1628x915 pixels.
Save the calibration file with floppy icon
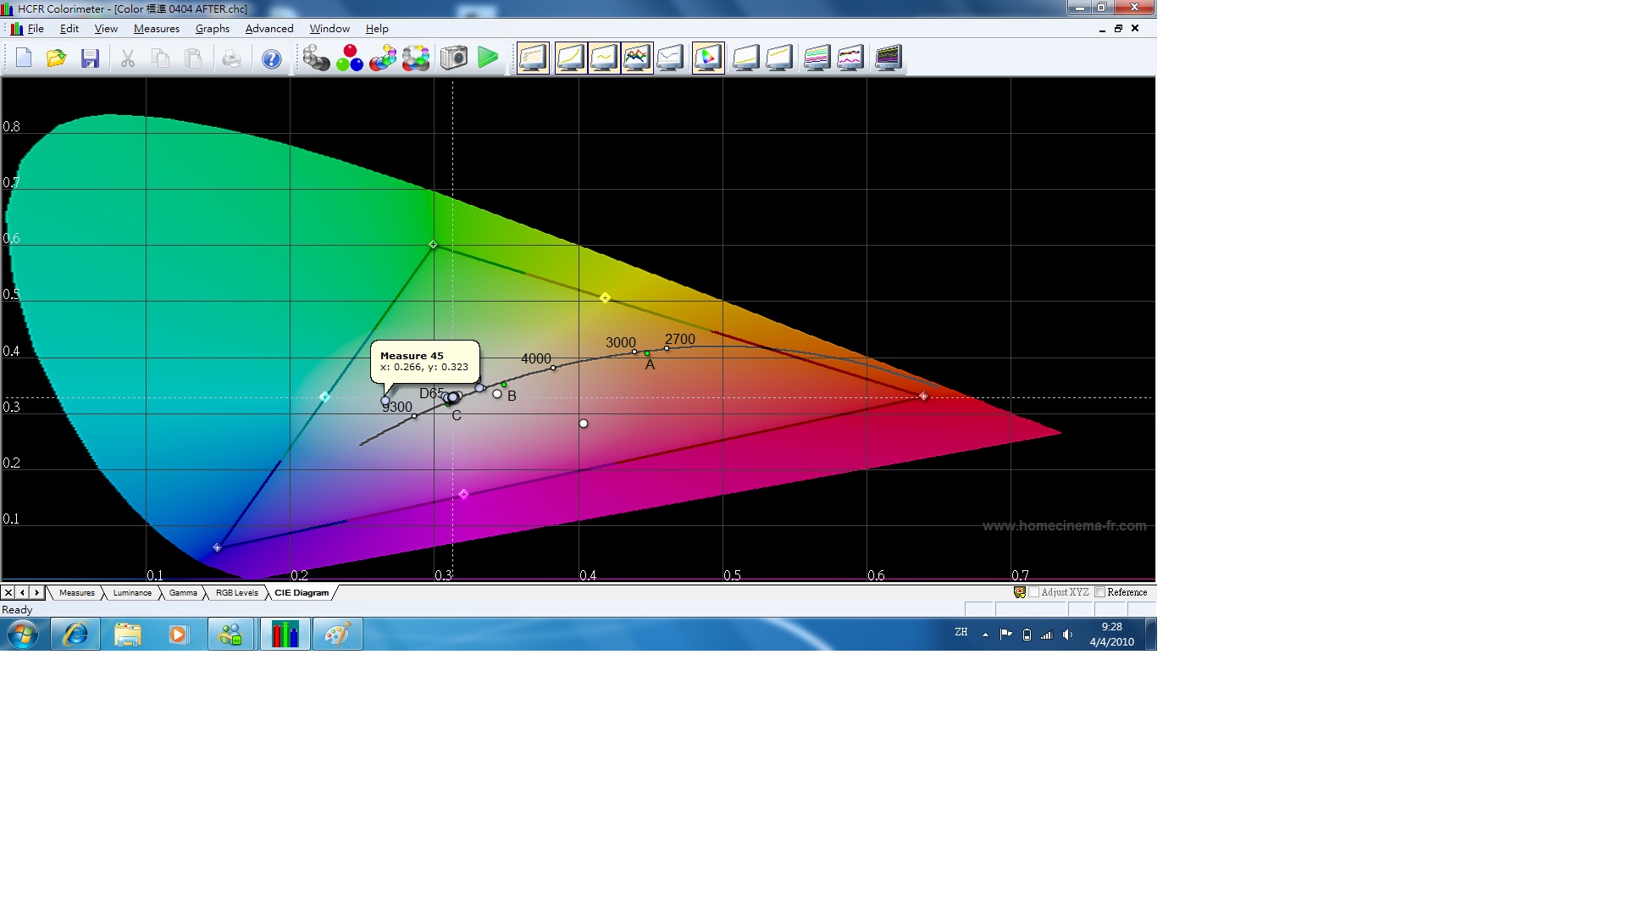click(x=90, y=58)
